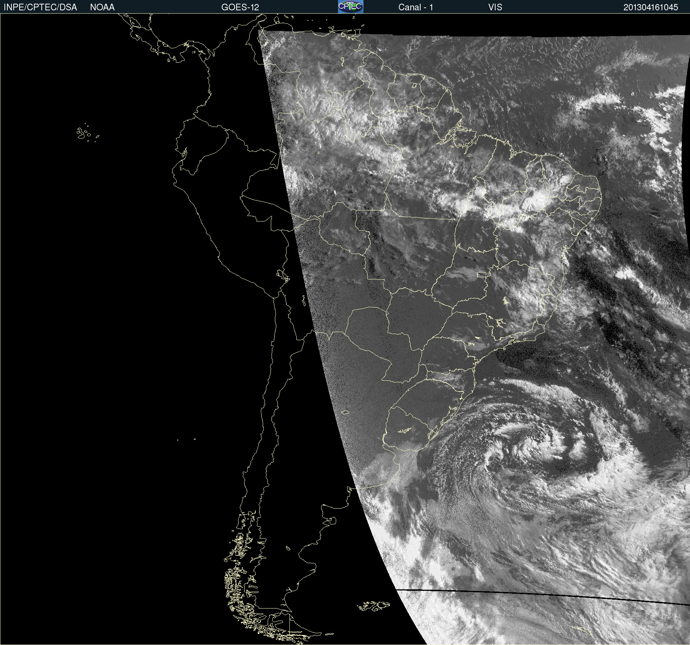Click the Canal - 1 channel label

415,7
